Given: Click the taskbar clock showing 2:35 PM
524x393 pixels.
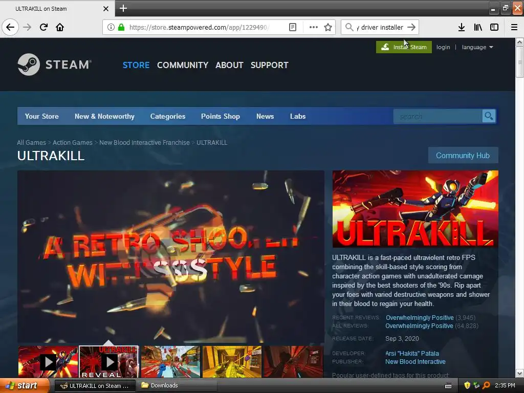Looking at the screenshot, I should [x=505, y=386].
